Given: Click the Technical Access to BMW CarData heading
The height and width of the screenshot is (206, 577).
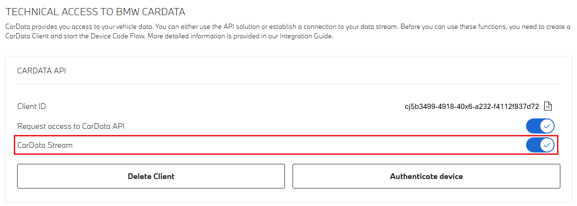Looking at the screenshot, I should pyautogui.click(x=95, y=10).
